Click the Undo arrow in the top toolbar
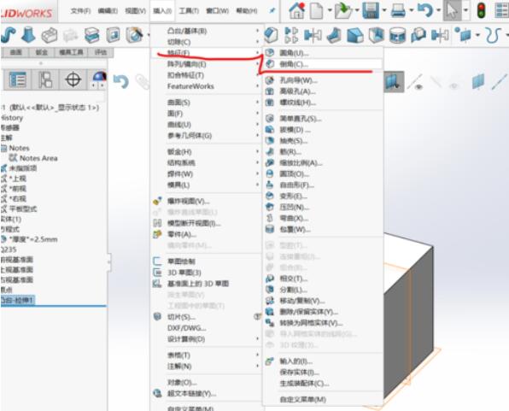The image size is (509, 411). (425, 10)
